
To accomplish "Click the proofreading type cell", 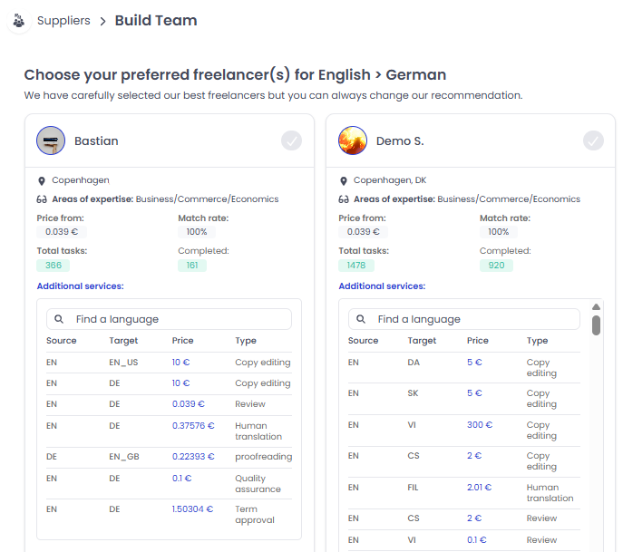I will point(263,457).
